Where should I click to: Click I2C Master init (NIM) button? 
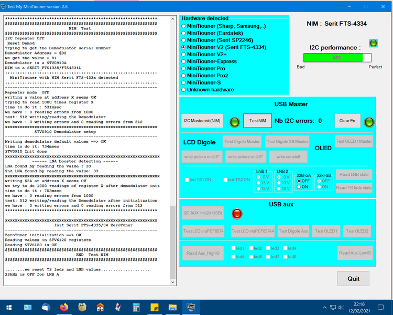202,121
